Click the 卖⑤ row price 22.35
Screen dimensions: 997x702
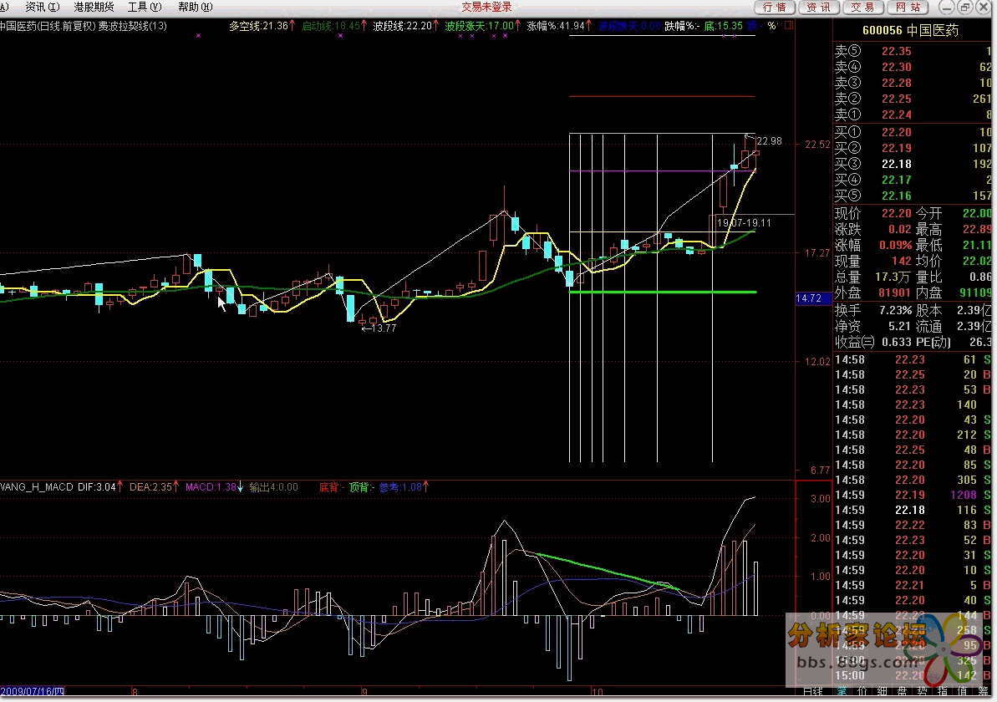[x=897, y=52]
